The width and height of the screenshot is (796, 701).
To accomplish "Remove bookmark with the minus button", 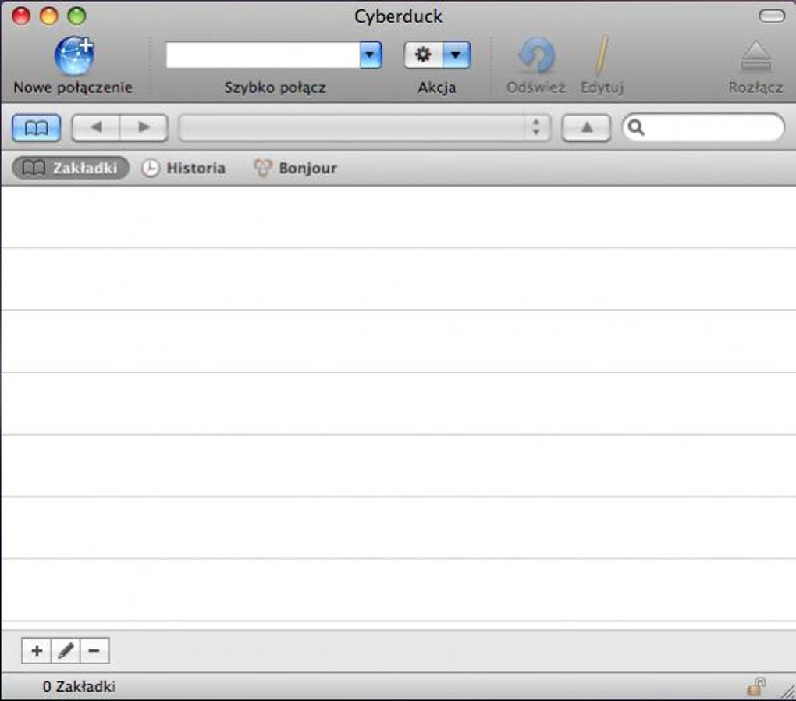I will 94,650.
